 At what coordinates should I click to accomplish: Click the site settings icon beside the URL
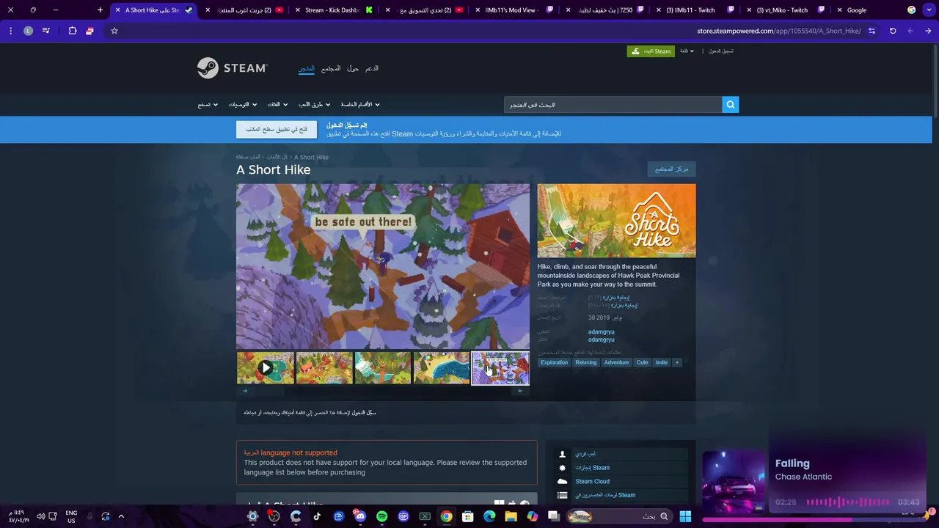pyautogui.click(x=872, y=31)
